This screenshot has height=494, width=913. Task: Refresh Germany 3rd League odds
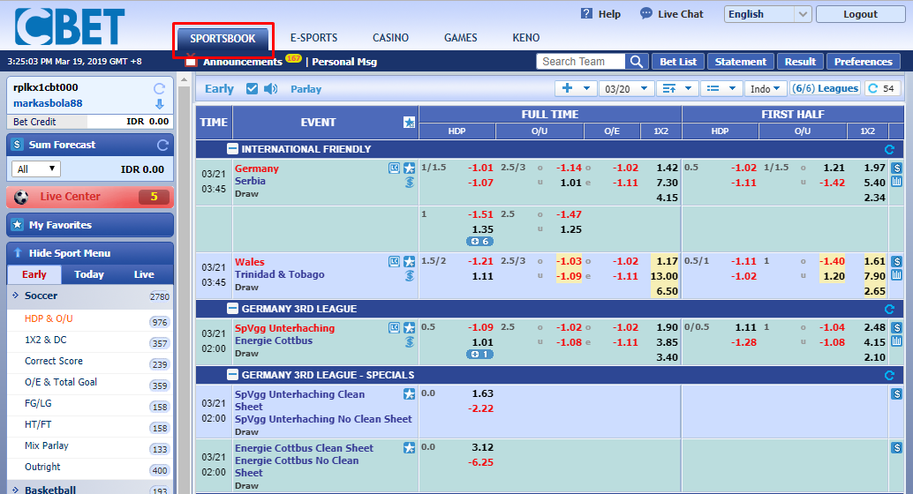coord(889,309)
